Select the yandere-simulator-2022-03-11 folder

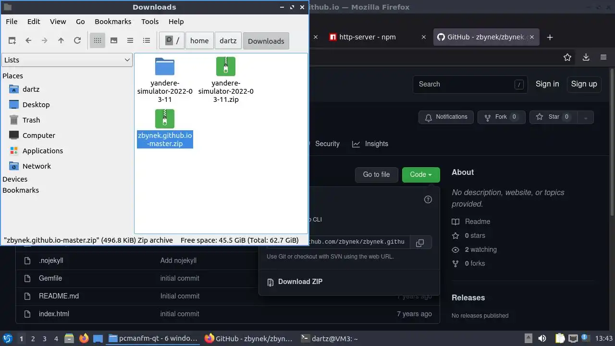(165, 80)
